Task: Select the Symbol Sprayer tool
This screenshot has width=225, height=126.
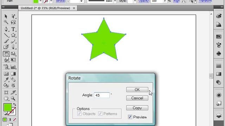Action: pos(6,67)
